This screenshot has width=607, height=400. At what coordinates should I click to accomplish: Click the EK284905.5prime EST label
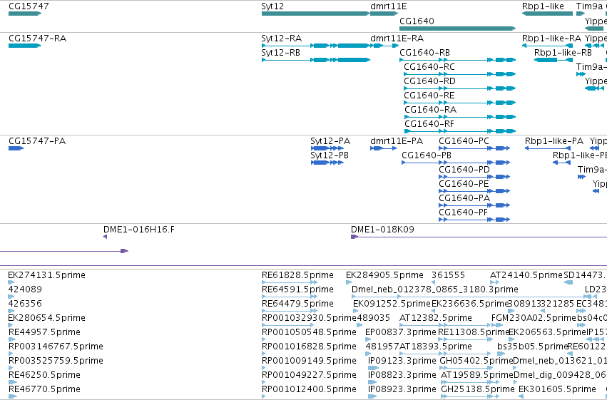click(384, 275)
